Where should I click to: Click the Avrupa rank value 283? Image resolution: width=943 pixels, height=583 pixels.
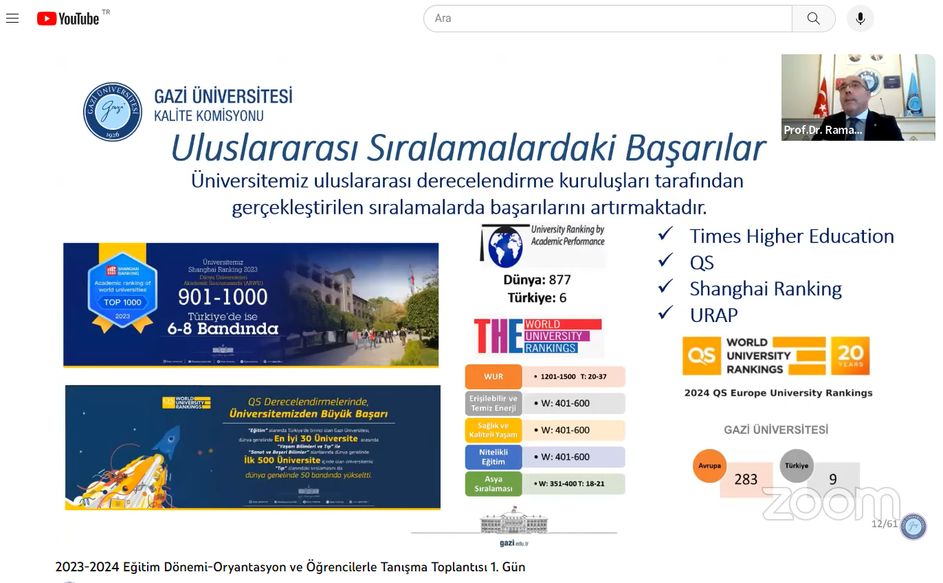[x=746, y=479]
